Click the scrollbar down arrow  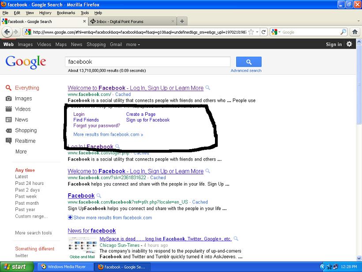[x=359, y=258]
